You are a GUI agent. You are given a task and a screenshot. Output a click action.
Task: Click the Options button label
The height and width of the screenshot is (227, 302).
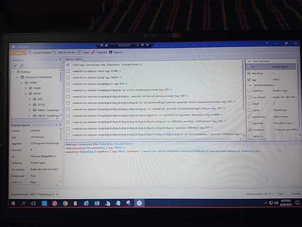[118, 52]
